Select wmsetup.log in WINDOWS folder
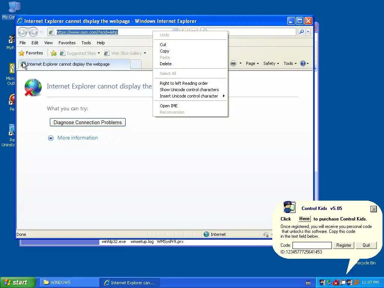This screenshot has height=288, width=384. click(x=142, y=241)
